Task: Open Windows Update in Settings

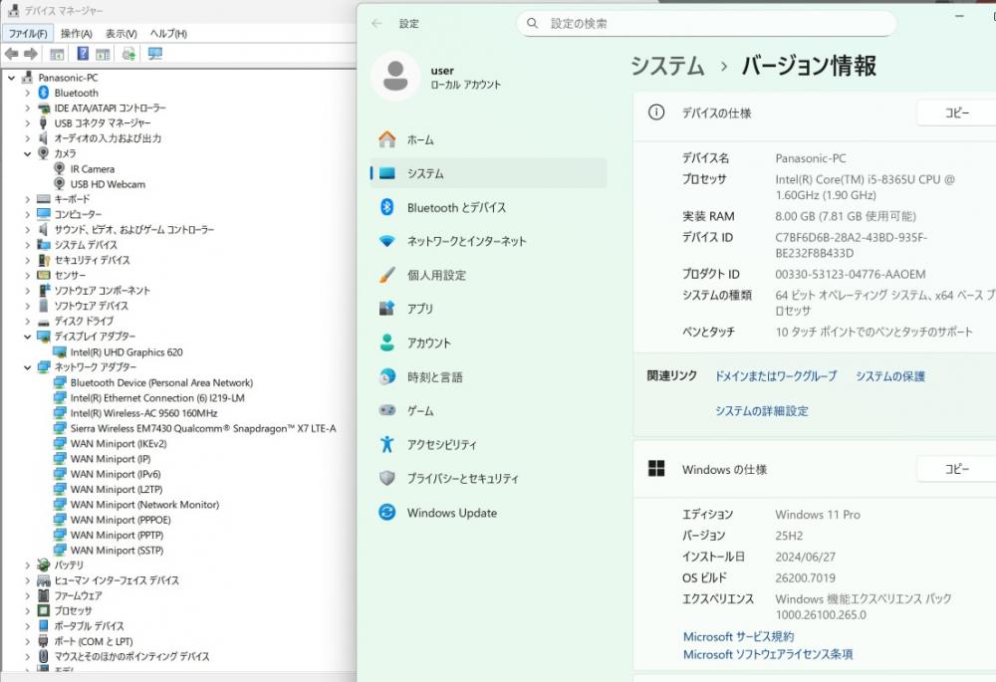Action: [x=488, y=513]
